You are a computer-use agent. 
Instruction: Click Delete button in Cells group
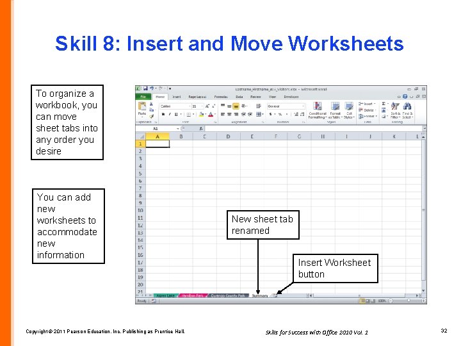pyautogui.click(x=366, y=110)
